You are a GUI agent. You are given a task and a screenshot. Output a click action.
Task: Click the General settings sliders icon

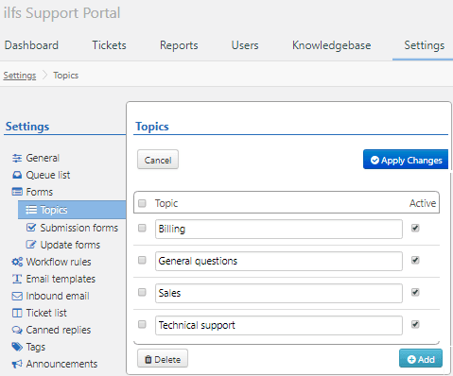[x=17, y=158]
